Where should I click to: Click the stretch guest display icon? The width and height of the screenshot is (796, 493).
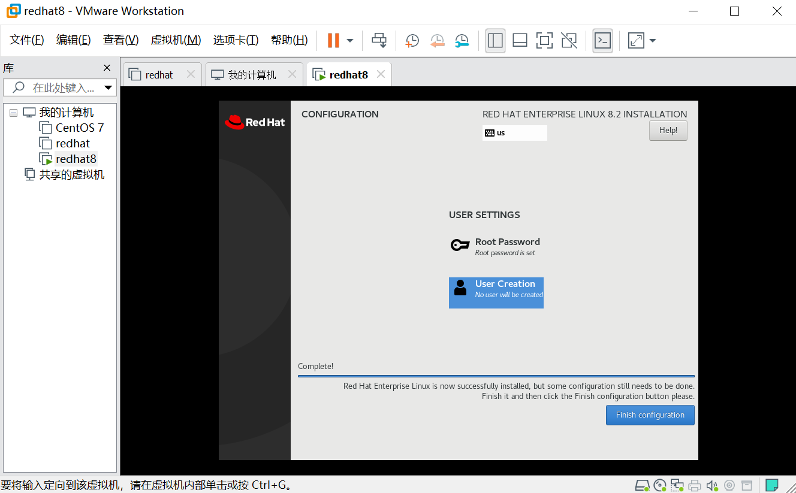[x=635, y=40]
